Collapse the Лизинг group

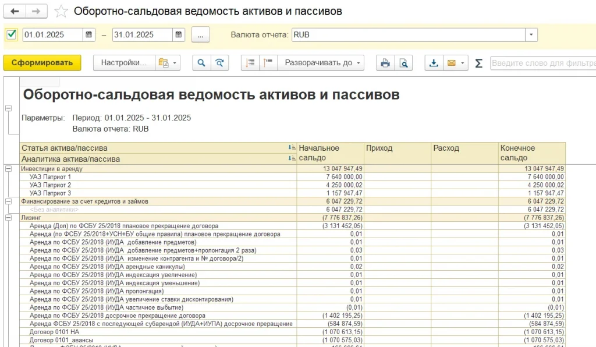(8, 218)
